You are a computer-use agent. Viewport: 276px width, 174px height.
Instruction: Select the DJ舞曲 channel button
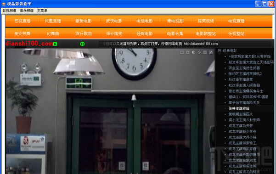point(53,34)
